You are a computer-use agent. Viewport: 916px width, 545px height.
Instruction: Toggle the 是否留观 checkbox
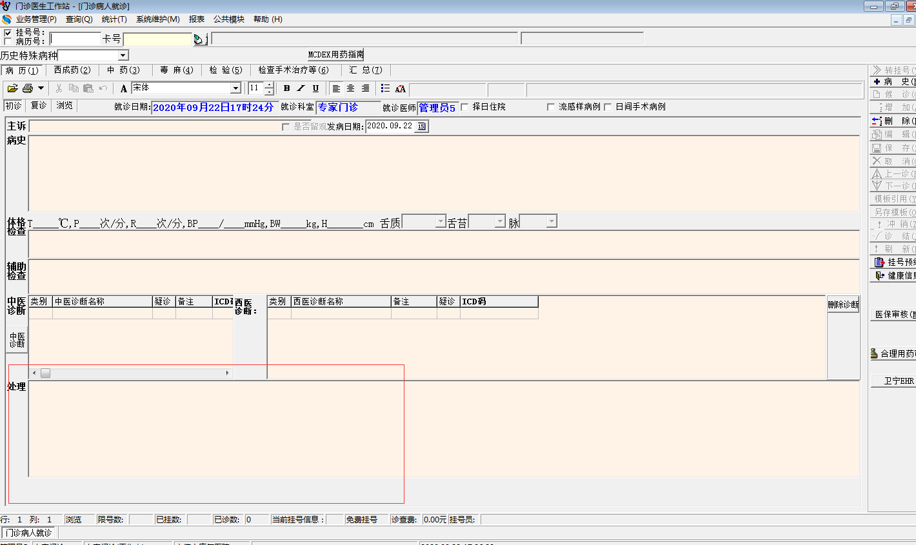click(286, 127)
